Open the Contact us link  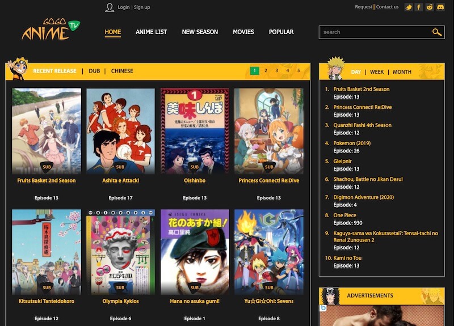[388, 7]
